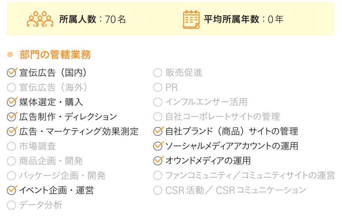Viewport: 342px width, 217px height.
Task: Uncheck 宣伝広告（国内） checkbox
Action: (11, 73)
